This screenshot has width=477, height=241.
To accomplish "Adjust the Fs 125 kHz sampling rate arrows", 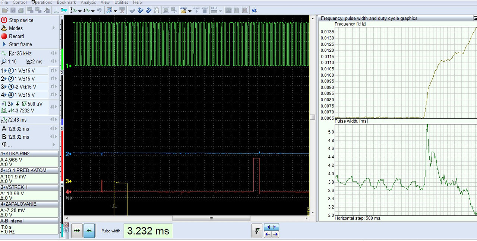I will click(x=54, y=54).
